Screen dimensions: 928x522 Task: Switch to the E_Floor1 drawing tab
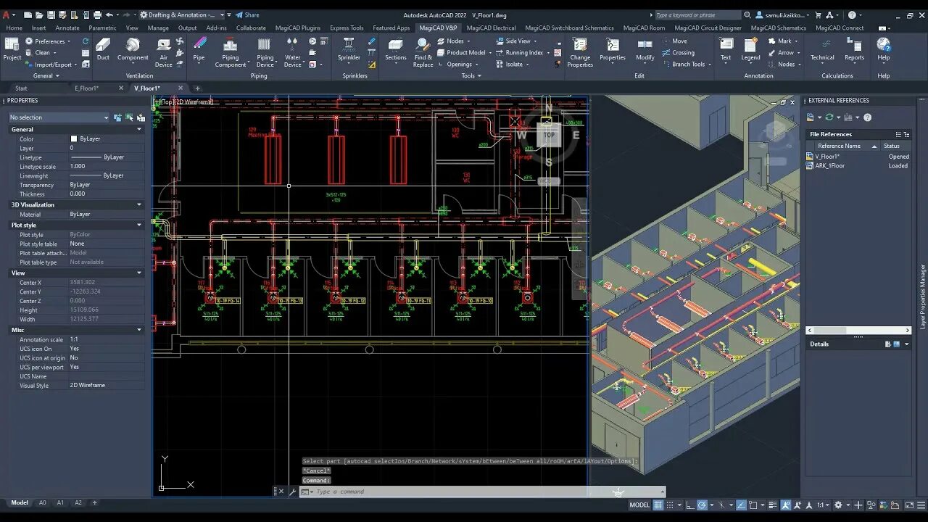tap(86, 88)
